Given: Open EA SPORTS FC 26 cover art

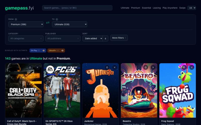Looking at the screenshot, I should [x=62, y=90].
